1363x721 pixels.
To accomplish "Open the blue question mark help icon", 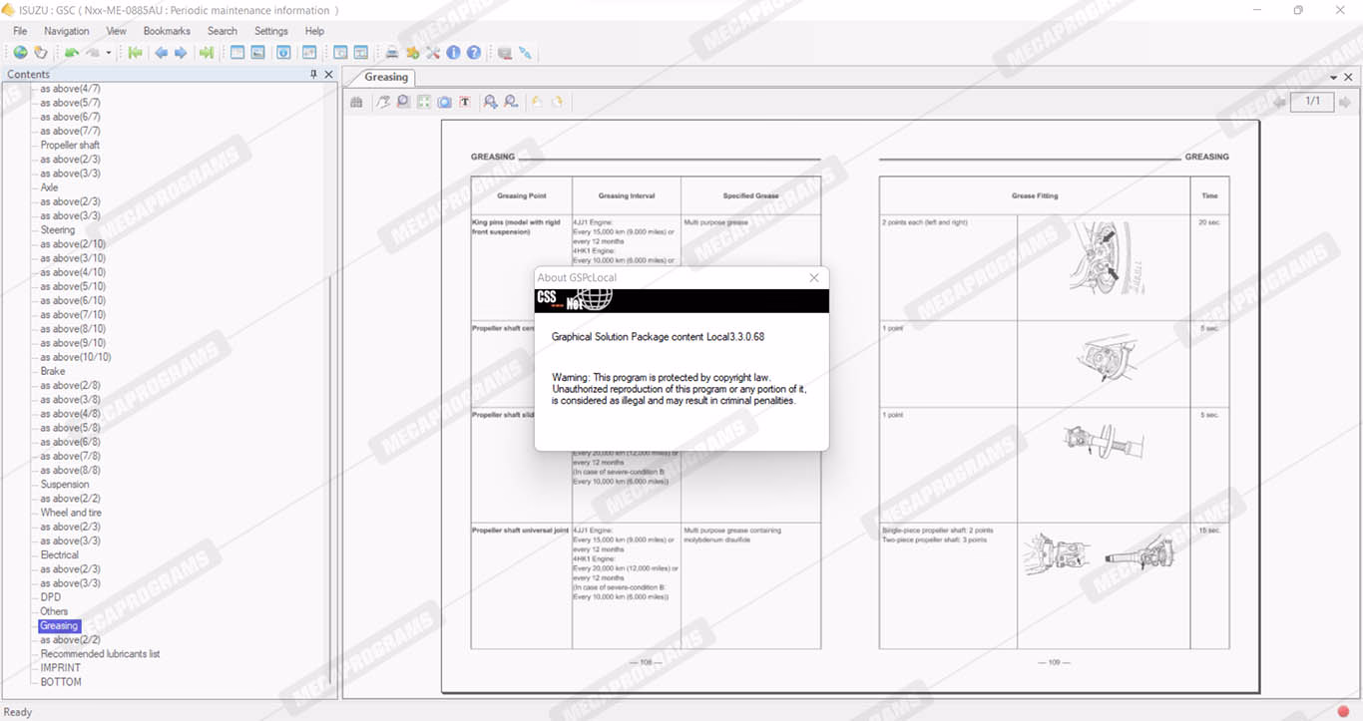I will tap(474, 53).
